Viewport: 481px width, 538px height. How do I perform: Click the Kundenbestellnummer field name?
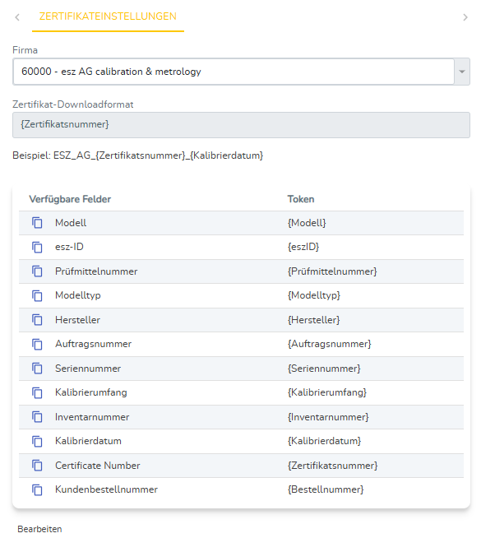[x=106, y=489]
